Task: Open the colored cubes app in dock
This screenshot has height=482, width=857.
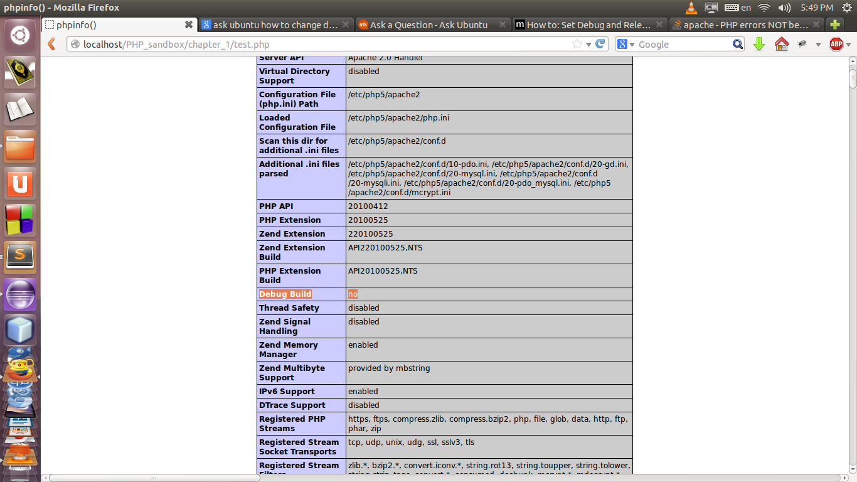Action: coord(20,220)
